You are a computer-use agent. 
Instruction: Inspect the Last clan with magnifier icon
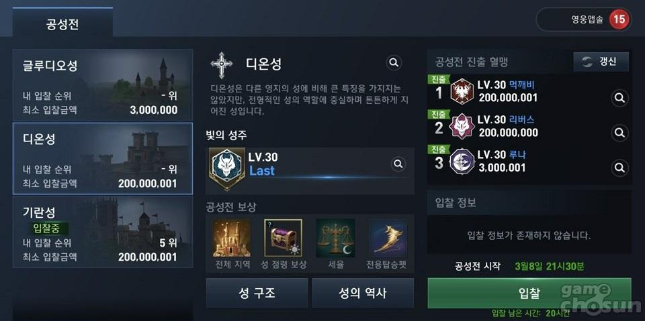(398, 164)
